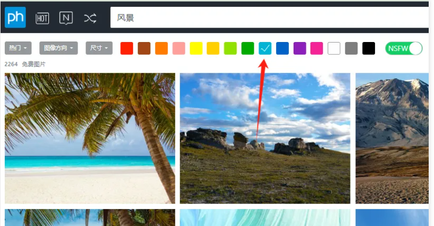Click the shuffle random icon
The height and width of the screenshot is (226, 434).
click(x=90, y=19)
